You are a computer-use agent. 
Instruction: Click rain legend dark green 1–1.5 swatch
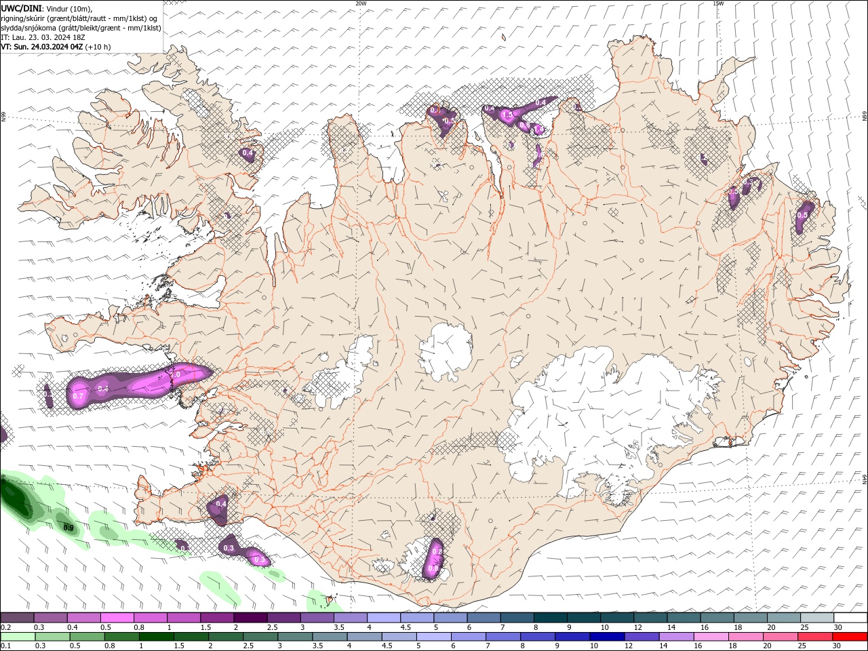156,637
